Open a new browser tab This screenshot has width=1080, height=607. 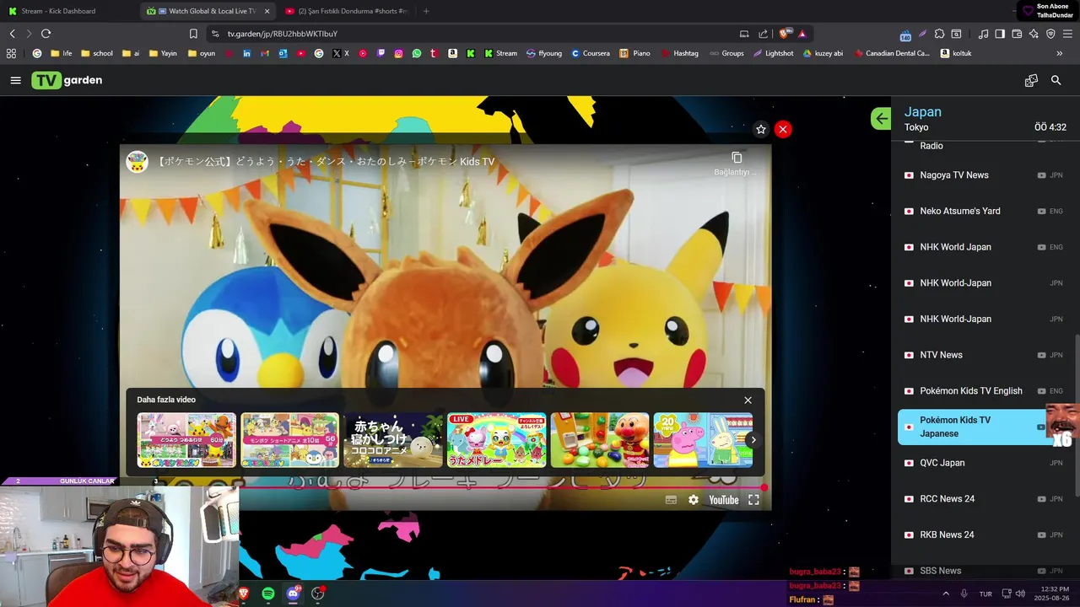pos(426,11)
